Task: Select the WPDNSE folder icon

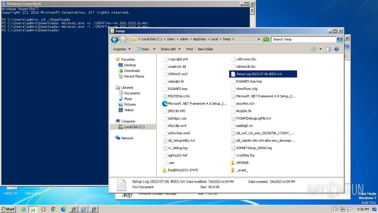Action: coord(233,163)
